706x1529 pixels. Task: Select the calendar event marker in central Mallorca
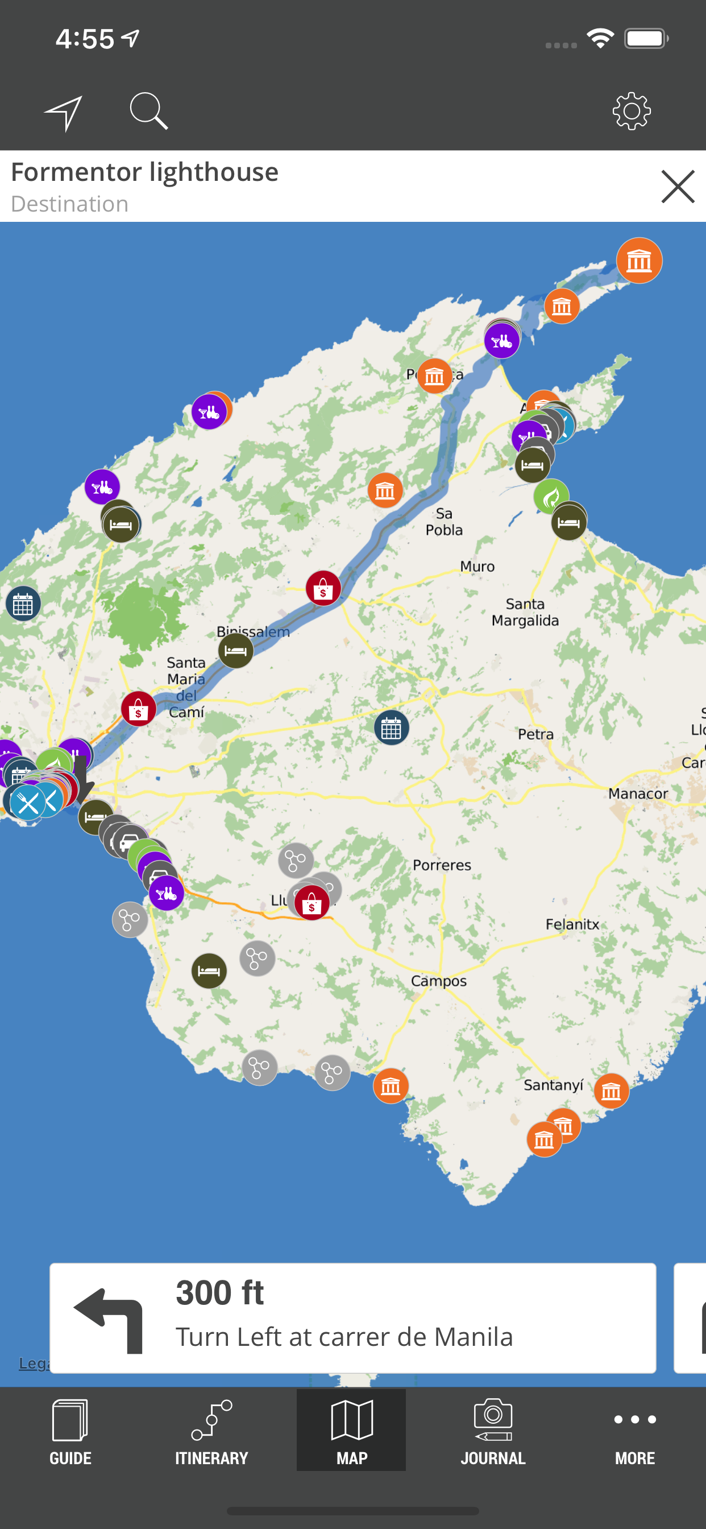391,728
